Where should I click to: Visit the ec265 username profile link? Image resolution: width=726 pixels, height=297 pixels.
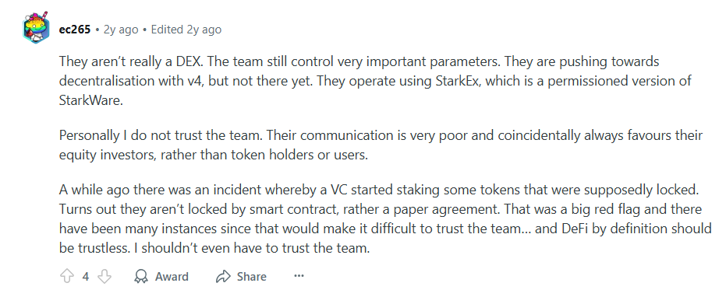(x=75, y=30)
